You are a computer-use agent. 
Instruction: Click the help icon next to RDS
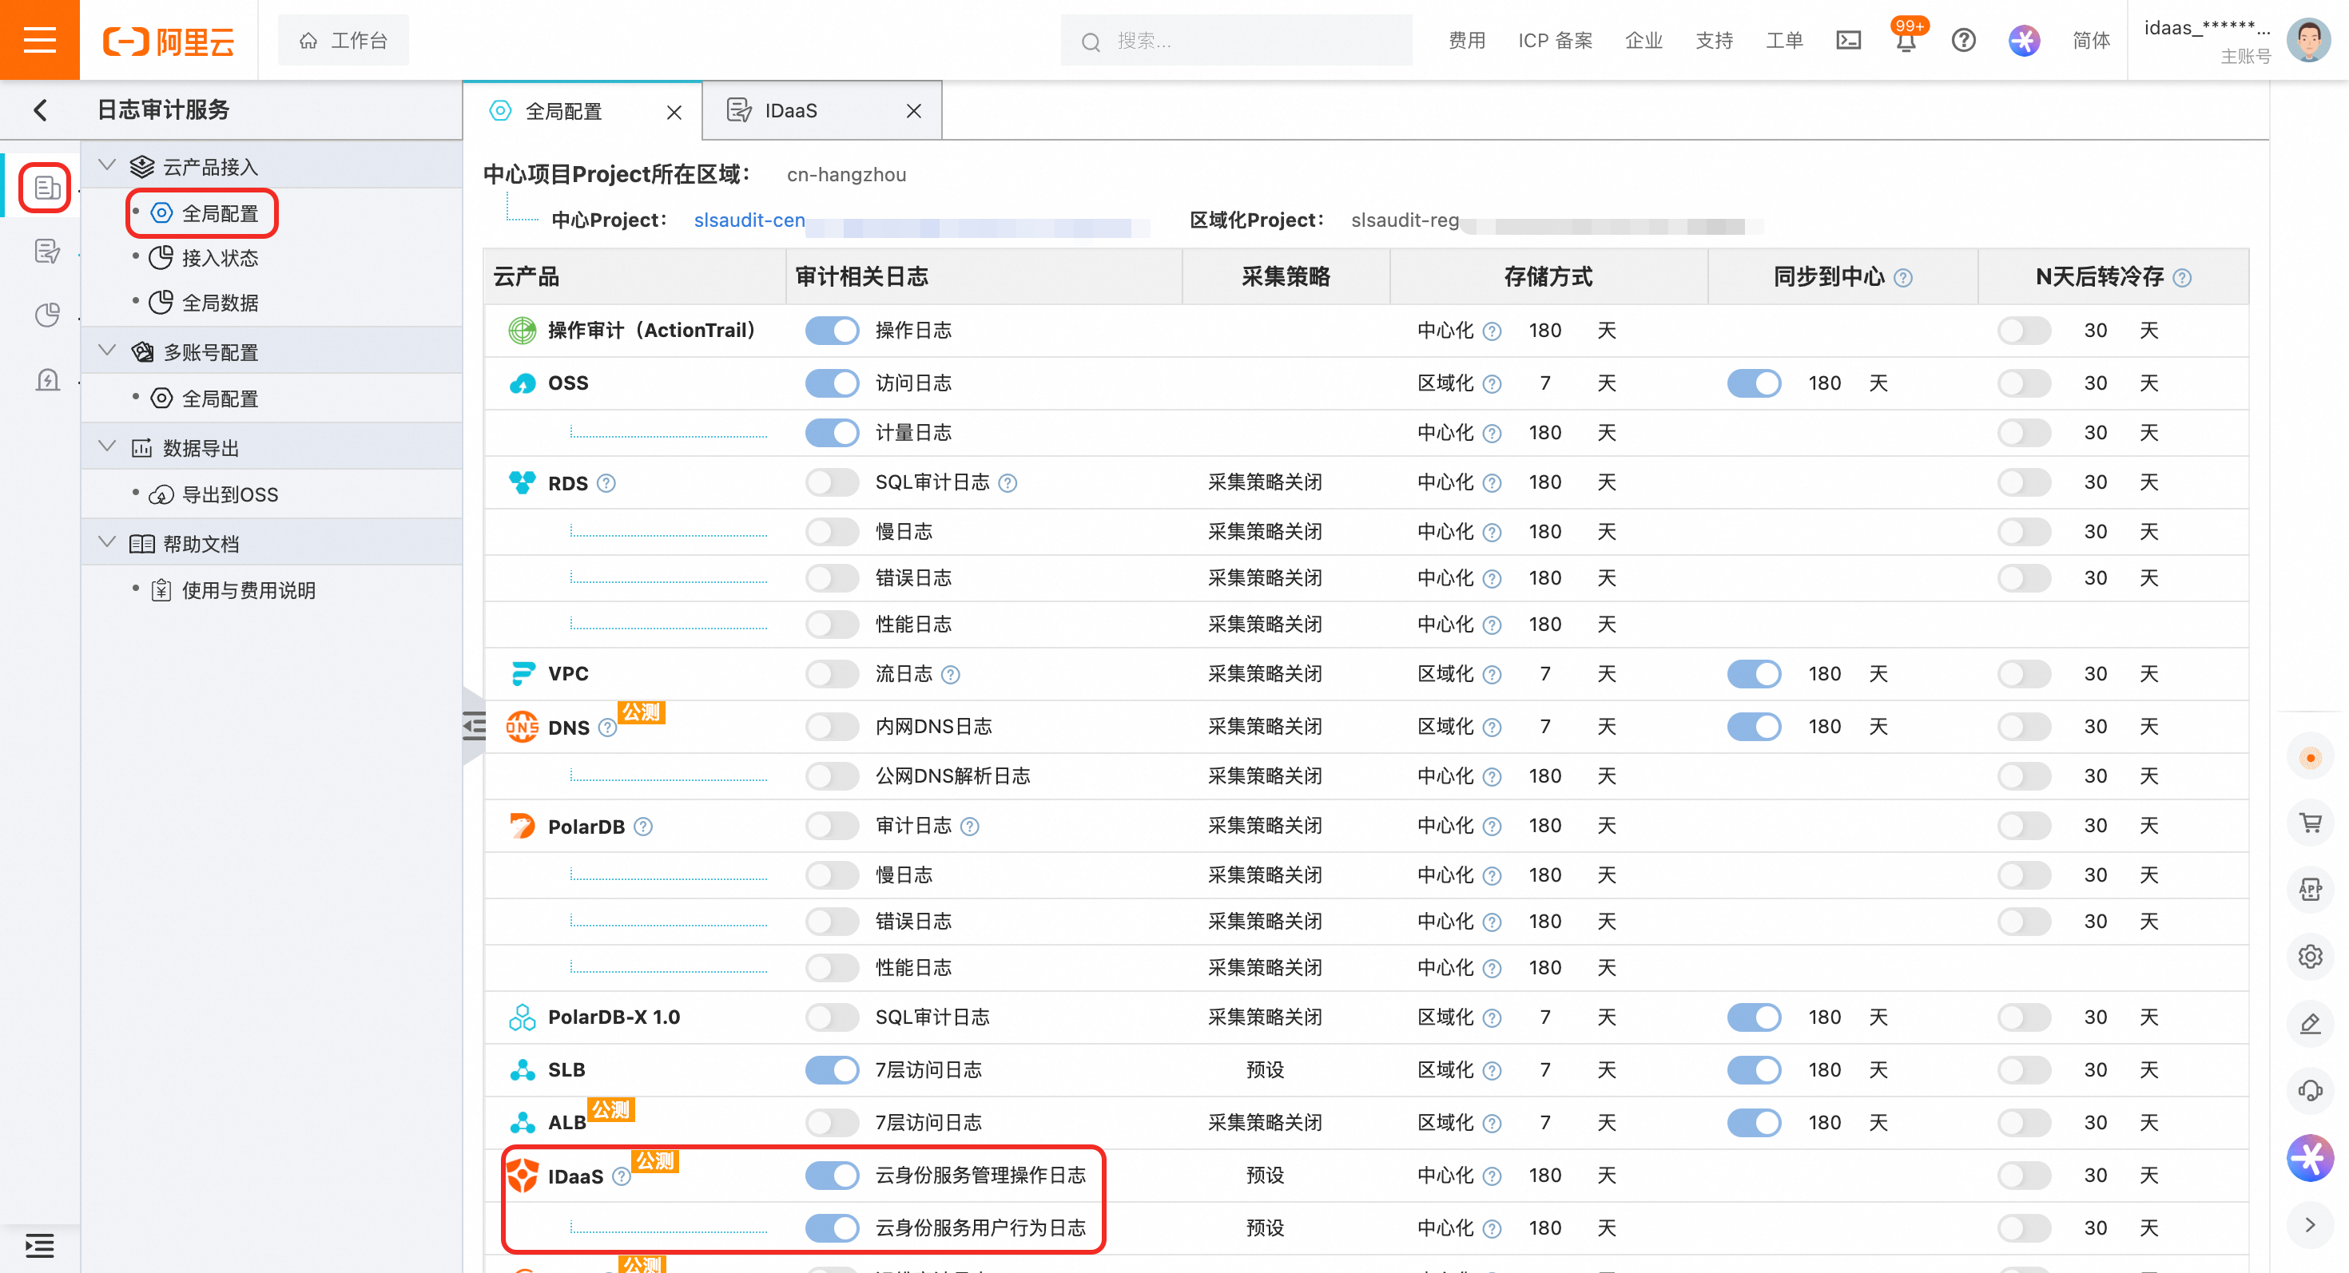coord(606,483)
